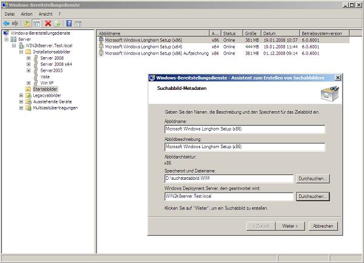Expand the Multicastübertragungen node
This screenshot has width=364, height=263.
point(21,108)
